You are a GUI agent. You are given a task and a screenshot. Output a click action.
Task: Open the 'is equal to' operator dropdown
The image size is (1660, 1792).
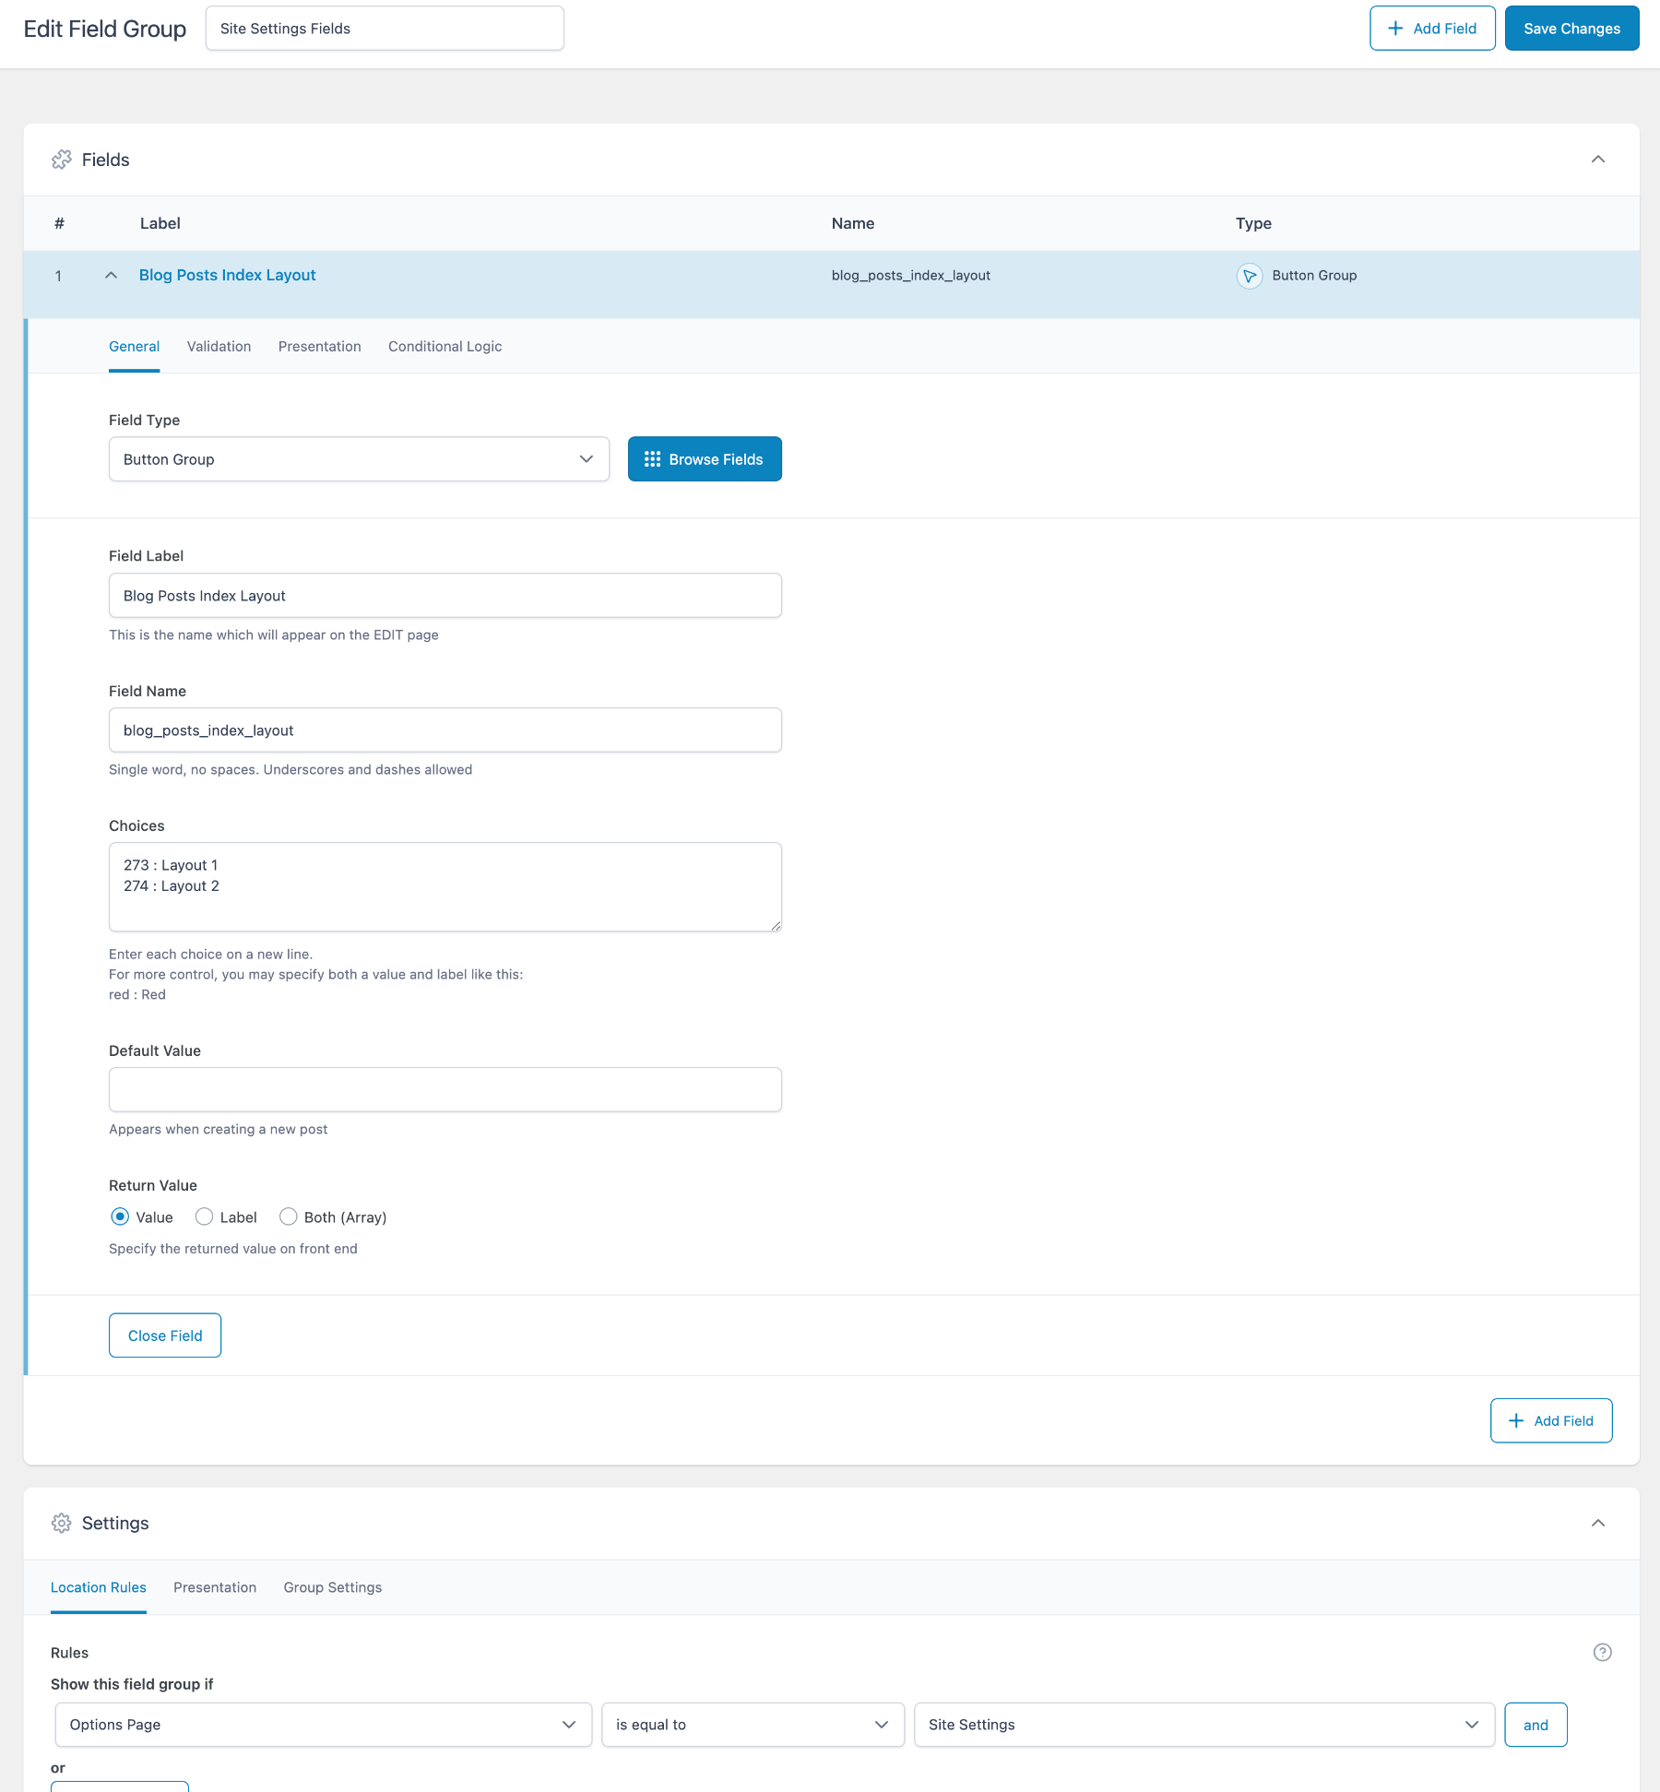pyautogui.click(x=753, y=1725)
